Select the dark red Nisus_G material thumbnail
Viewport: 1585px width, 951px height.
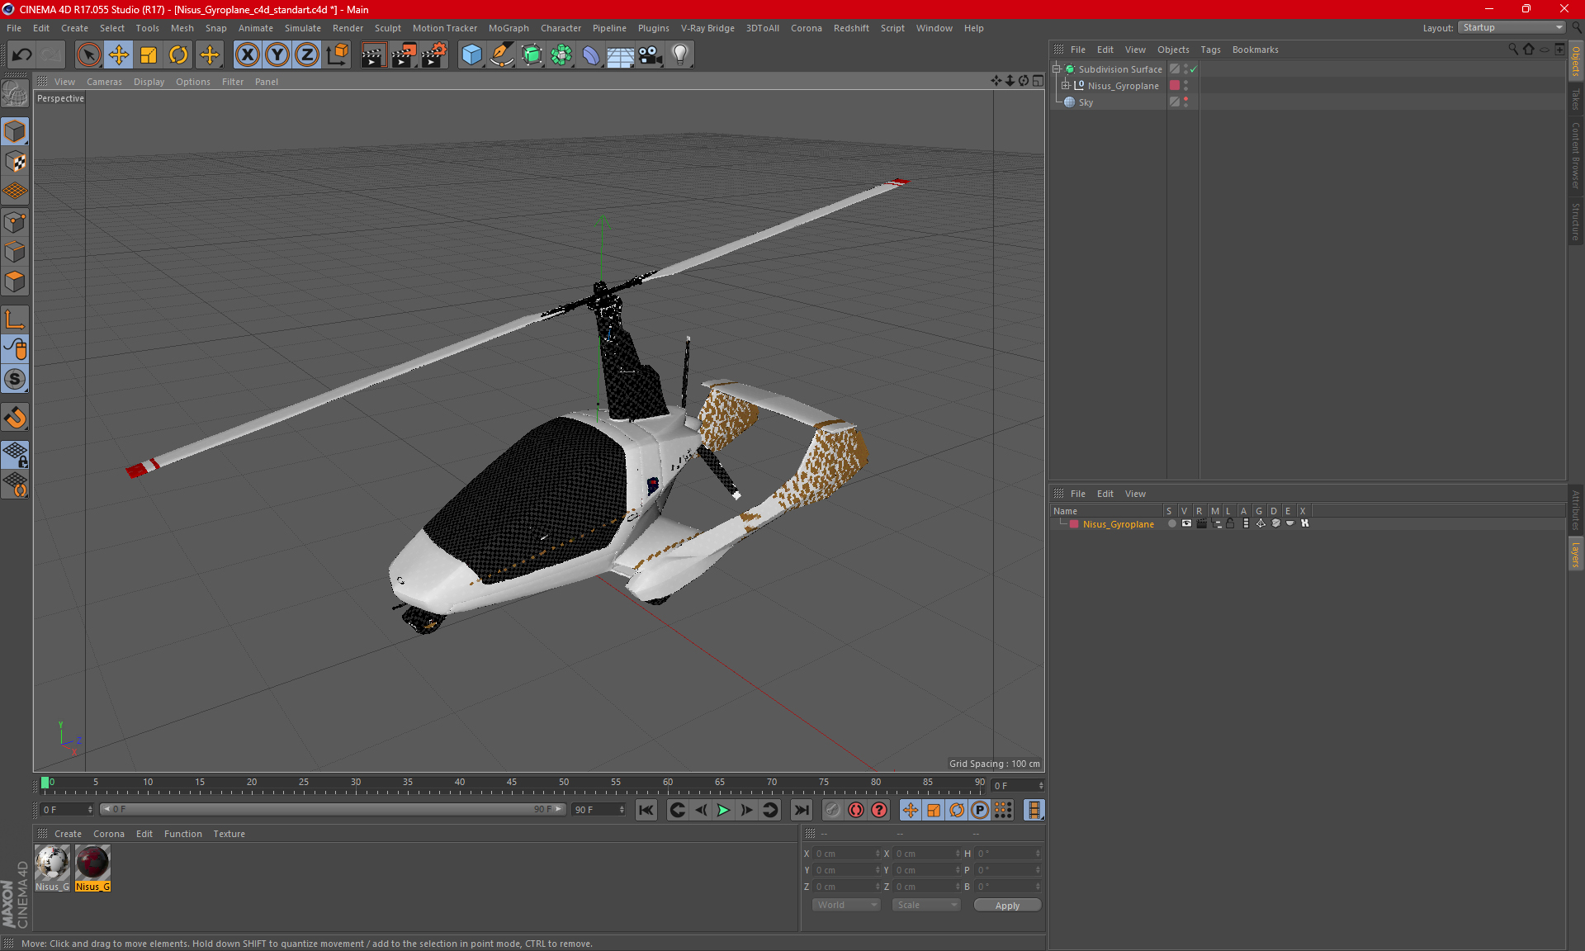(x=92, y=863)
